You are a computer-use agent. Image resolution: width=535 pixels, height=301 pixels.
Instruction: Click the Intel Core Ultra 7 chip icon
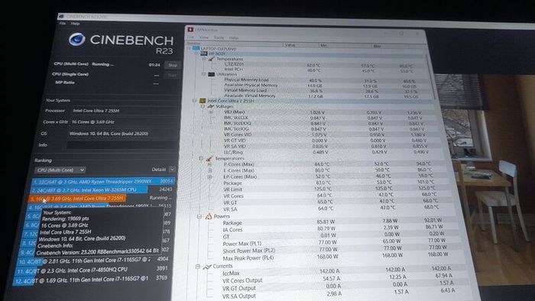point(203,101)
